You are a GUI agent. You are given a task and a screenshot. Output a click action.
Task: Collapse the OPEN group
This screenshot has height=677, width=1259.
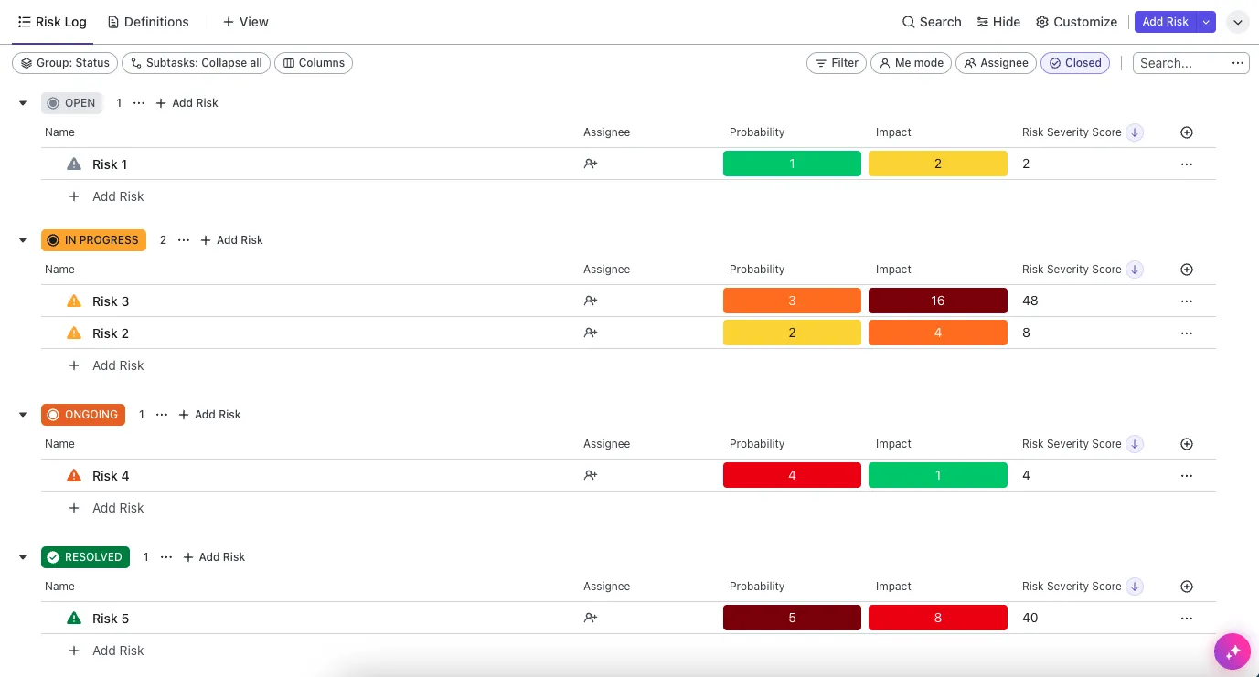point(23,103)
